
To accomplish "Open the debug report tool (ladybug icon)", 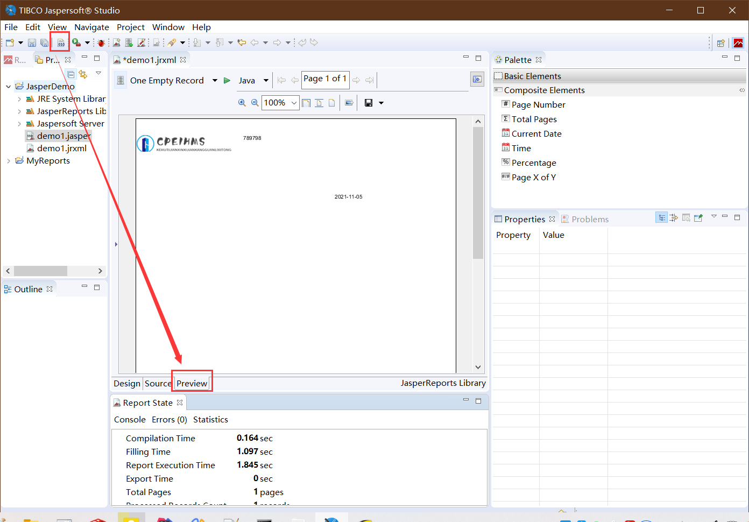I will point(101,42).
